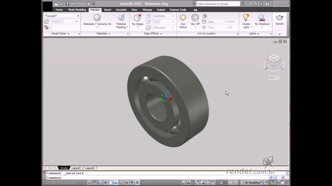Image resolution: width=332 pixels, height=186 pixels.
Task: Toggle Ortho Mode in the status bar
Action: point(100,182)
